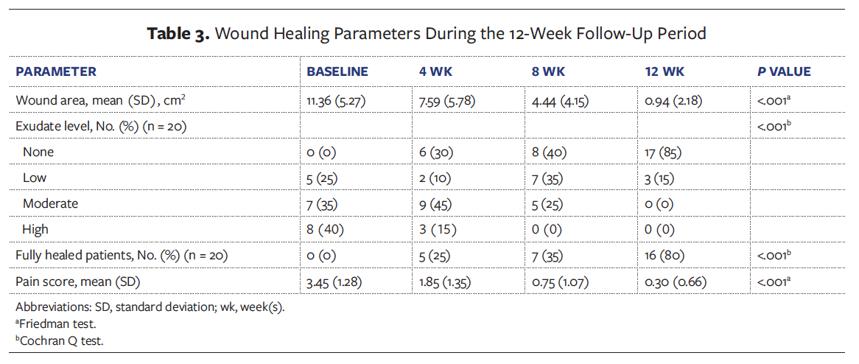Select the "Fully healed patients" row label
Image resolution: width=859 pixels, height=364 pixels.
[122, 255]
